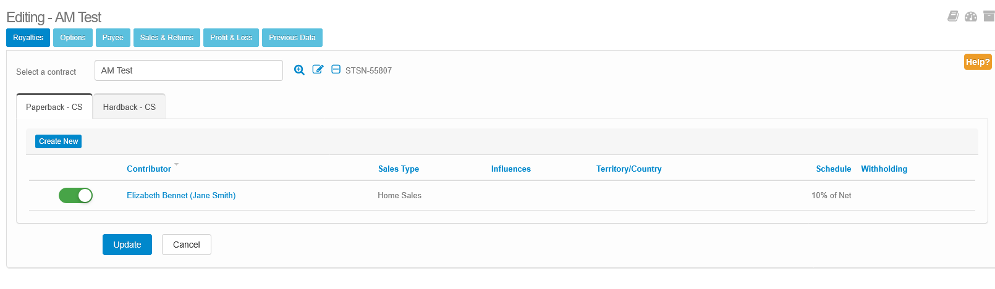The width and height of the screenshot is (995, 289).
Task: Click the magnifier search contract icon
Action: click(x=299, y=70)
